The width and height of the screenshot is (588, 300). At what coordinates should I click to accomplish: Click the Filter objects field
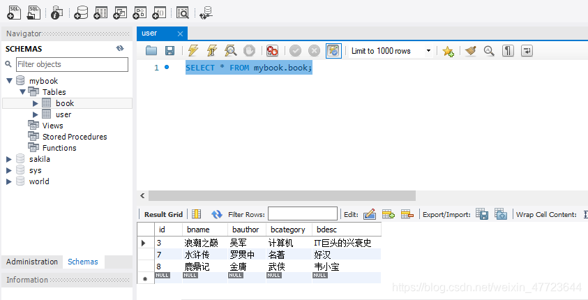tap(72, 64)
